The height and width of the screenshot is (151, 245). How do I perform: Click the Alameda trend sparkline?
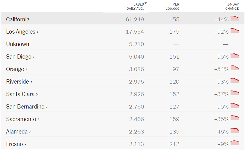[x=235, y=130]
